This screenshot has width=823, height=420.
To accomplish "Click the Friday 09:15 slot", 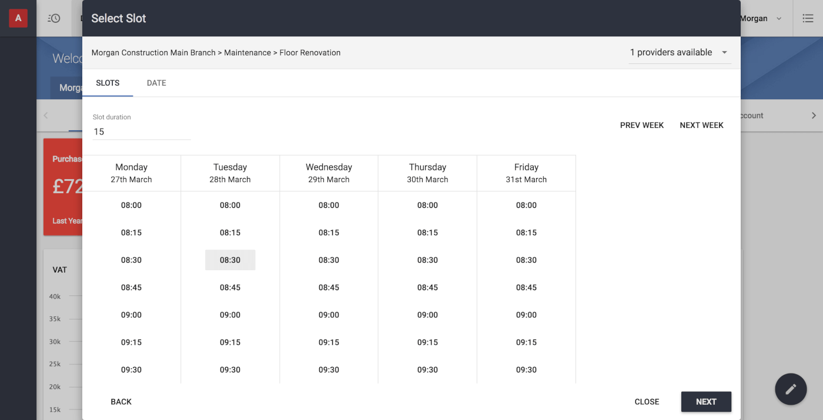I will [527, 342].
